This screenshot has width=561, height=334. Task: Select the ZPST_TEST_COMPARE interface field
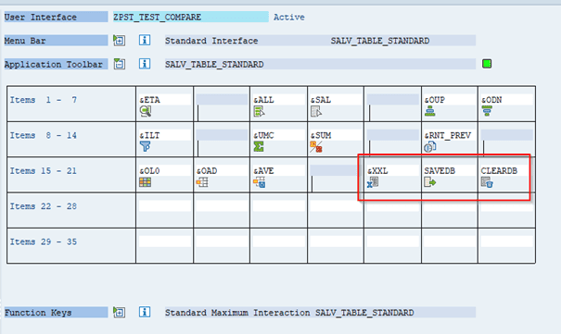191,17
